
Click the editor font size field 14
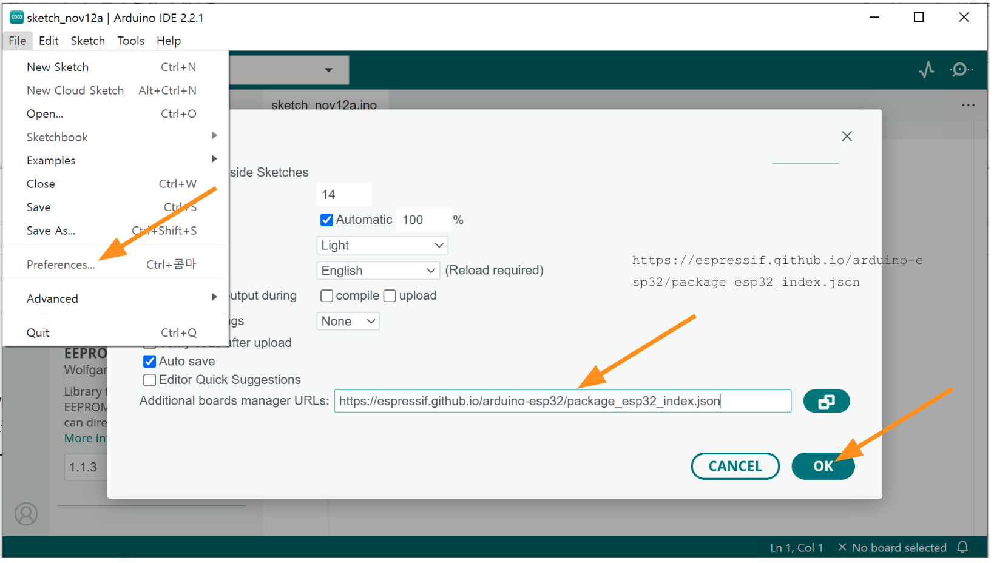coord(344,195)
